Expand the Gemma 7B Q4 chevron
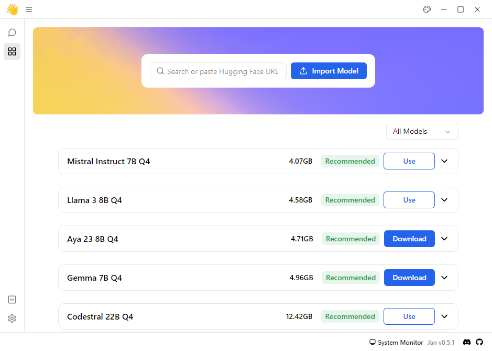The width and height of the screenshot is (492, 351). [444, 278]
